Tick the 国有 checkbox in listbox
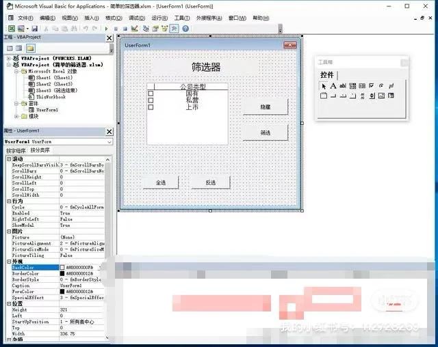Viewport: 438px width, 347px height. tap(151, 94)
